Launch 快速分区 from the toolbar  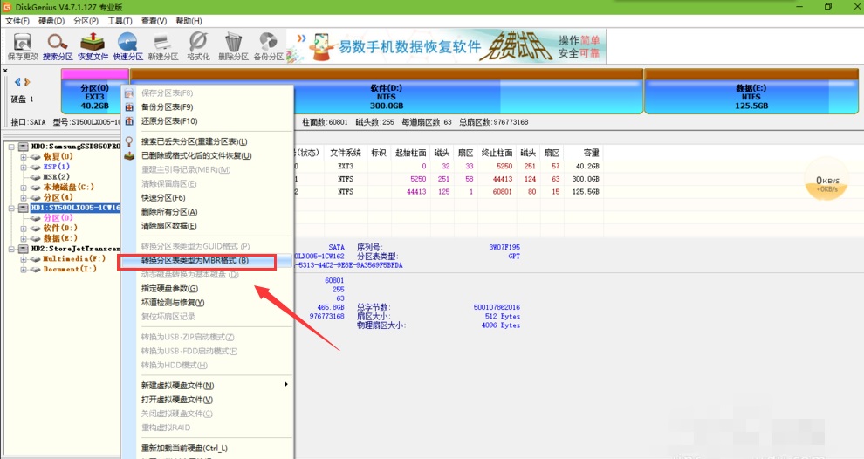[127, 46]
